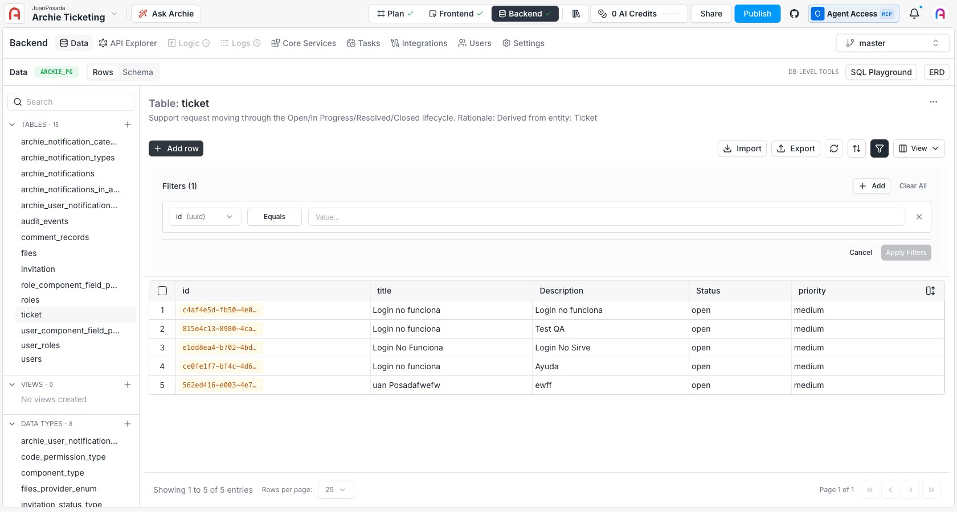Image resolution: width=957 pixels, height=512 pixels.
Task: Select the comment_records table
Action: tap(55, 237)
